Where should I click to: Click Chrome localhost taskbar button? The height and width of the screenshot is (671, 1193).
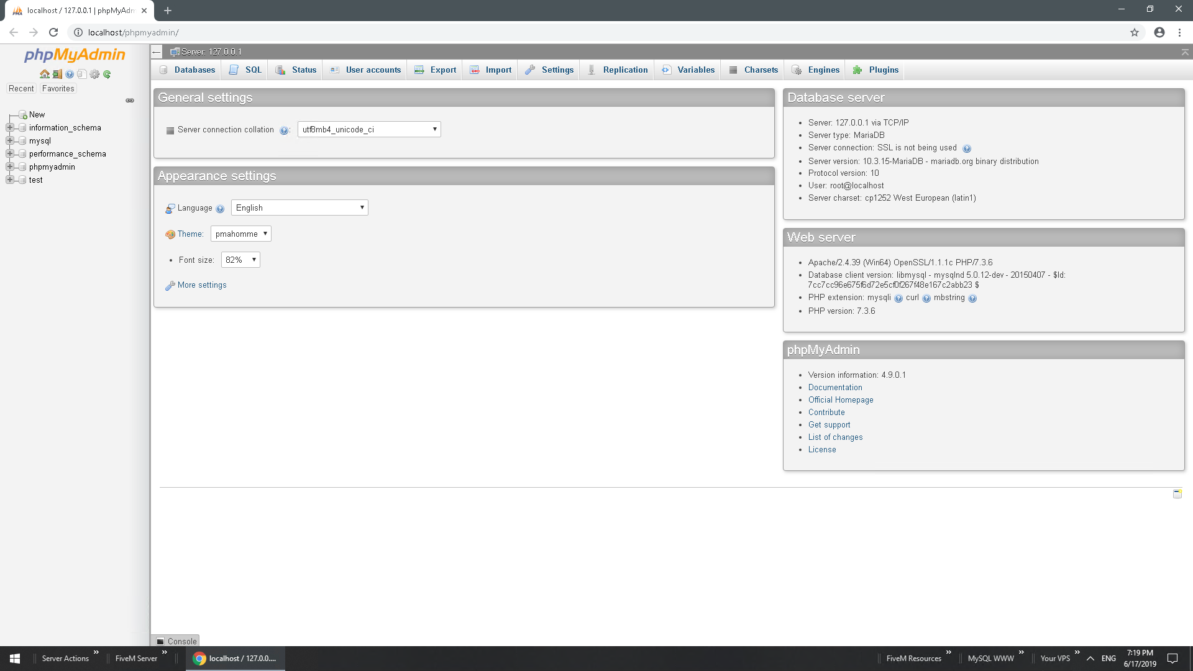[235, 659]
